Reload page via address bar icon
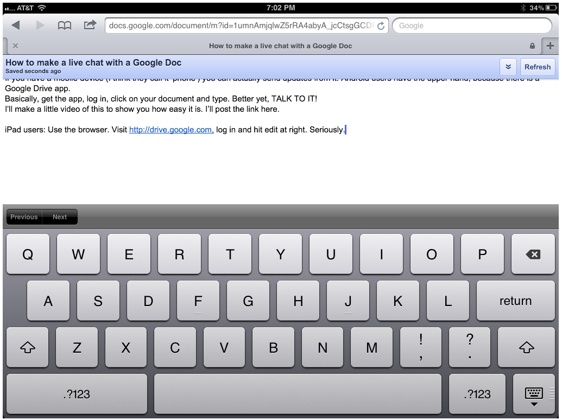 tap(381, 26)
